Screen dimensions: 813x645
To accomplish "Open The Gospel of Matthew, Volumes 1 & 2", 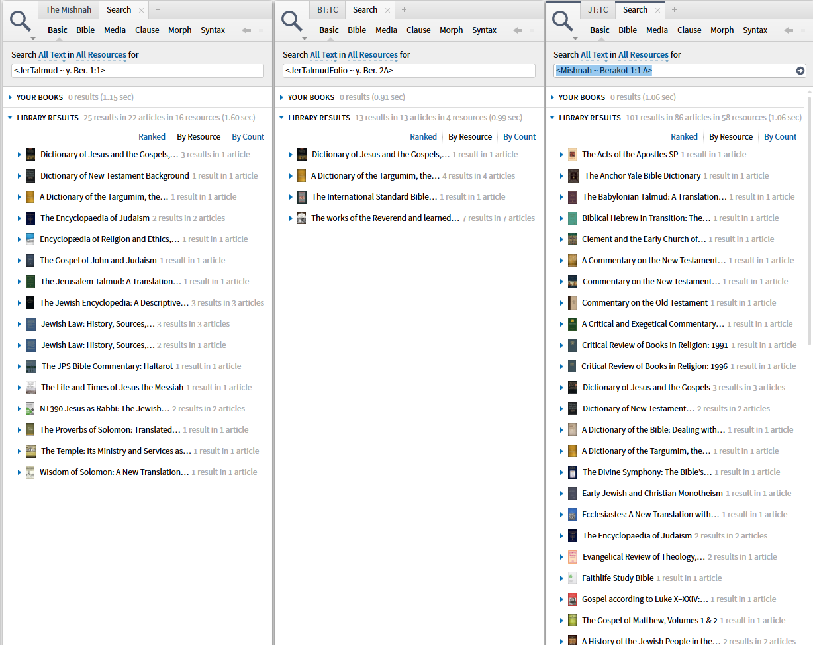I will click(649, 621).
